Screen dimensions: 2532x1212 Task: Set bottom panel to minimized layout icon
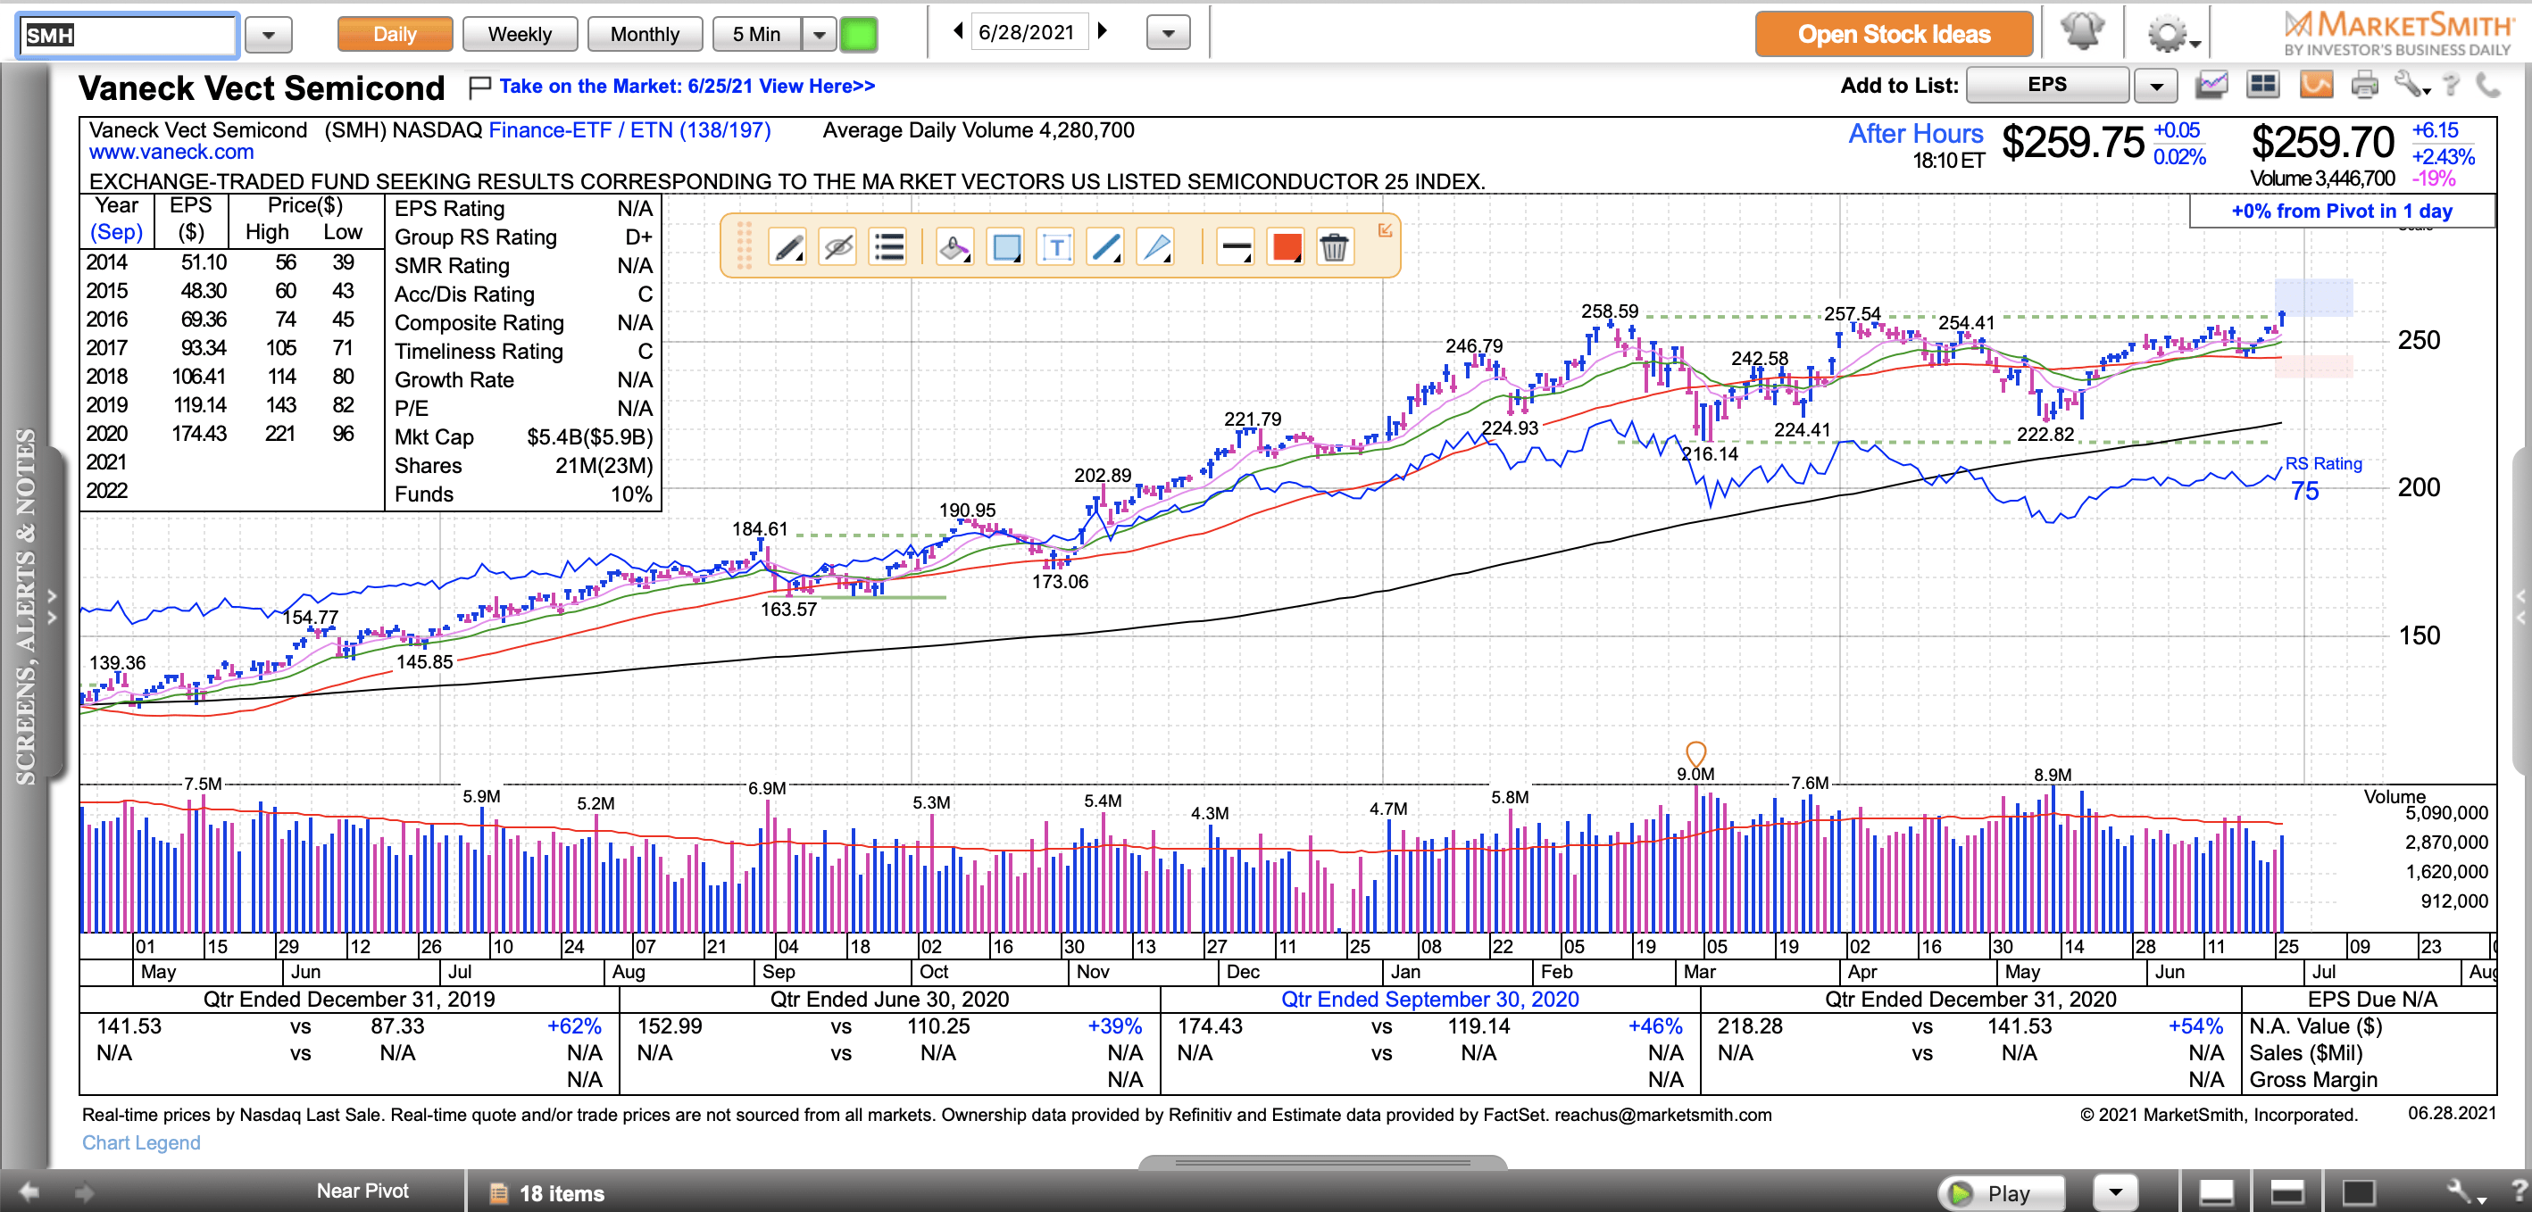(x=2216, y=1193)
